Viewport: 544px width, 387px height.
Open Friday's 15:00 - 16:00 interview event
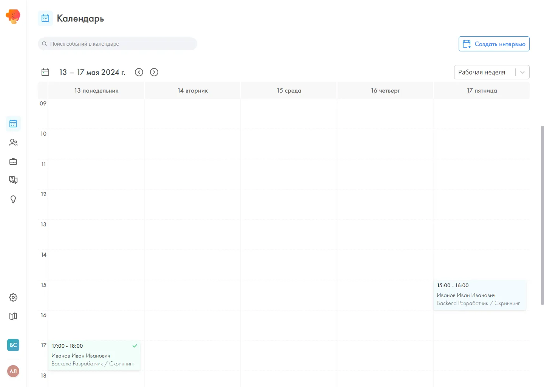point(480,295)
